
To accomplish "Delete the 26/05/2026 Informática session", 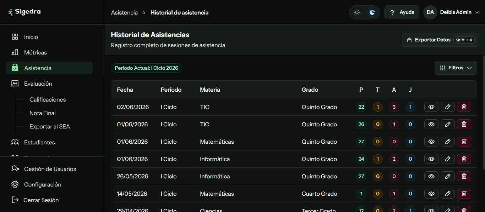I will click(x=464, y=176).
